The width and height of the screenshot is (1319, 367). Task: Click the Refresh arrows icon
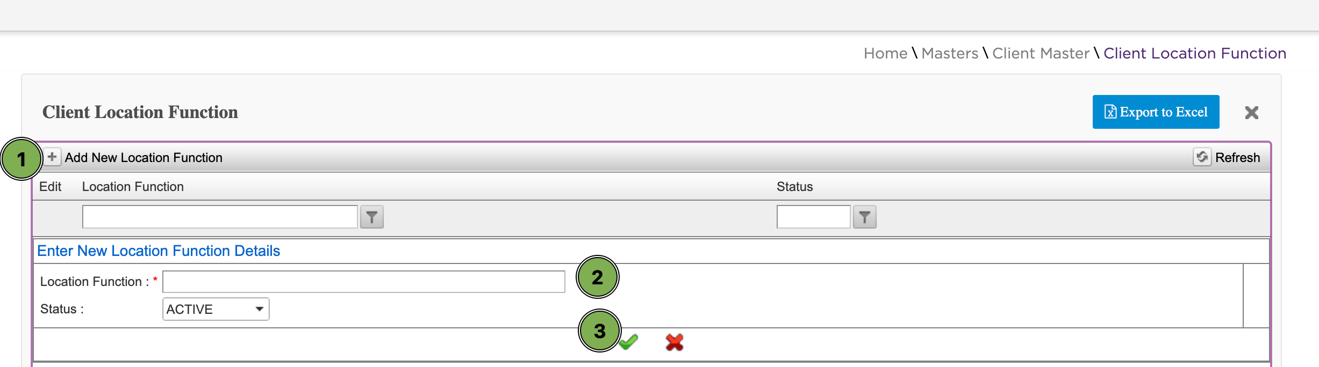point(1202,157)
